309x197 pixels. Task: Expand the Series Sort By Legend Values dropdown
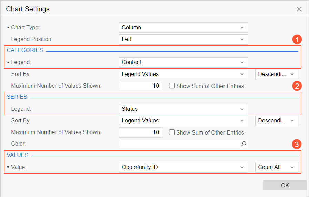pos(183,121)
